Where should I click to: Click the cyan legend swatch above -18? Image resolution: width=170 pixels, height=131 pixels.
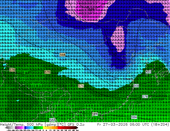coord(32,128)
